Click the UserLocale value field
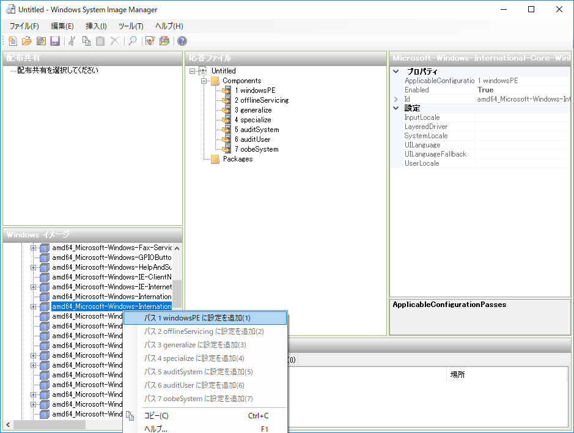Viewport: 574px width, 433px height. pos(523,163)
